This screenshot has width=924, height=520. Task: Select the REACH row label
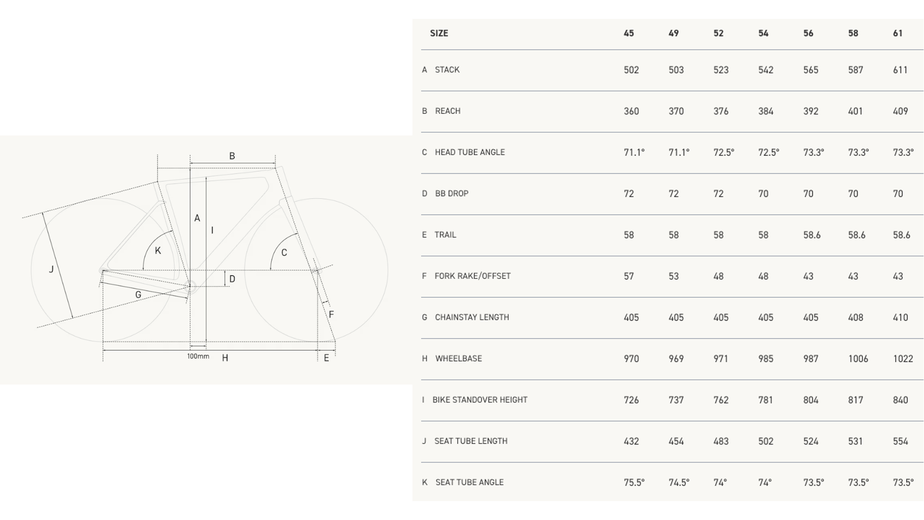point(447,111)
